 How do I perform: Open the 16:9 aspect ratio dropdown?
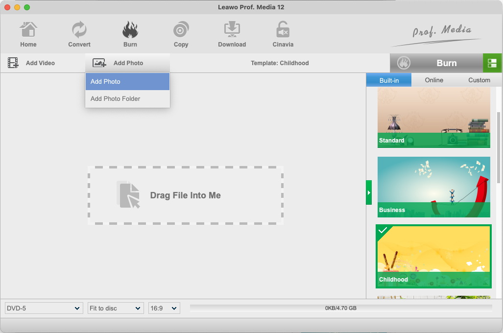164,308
